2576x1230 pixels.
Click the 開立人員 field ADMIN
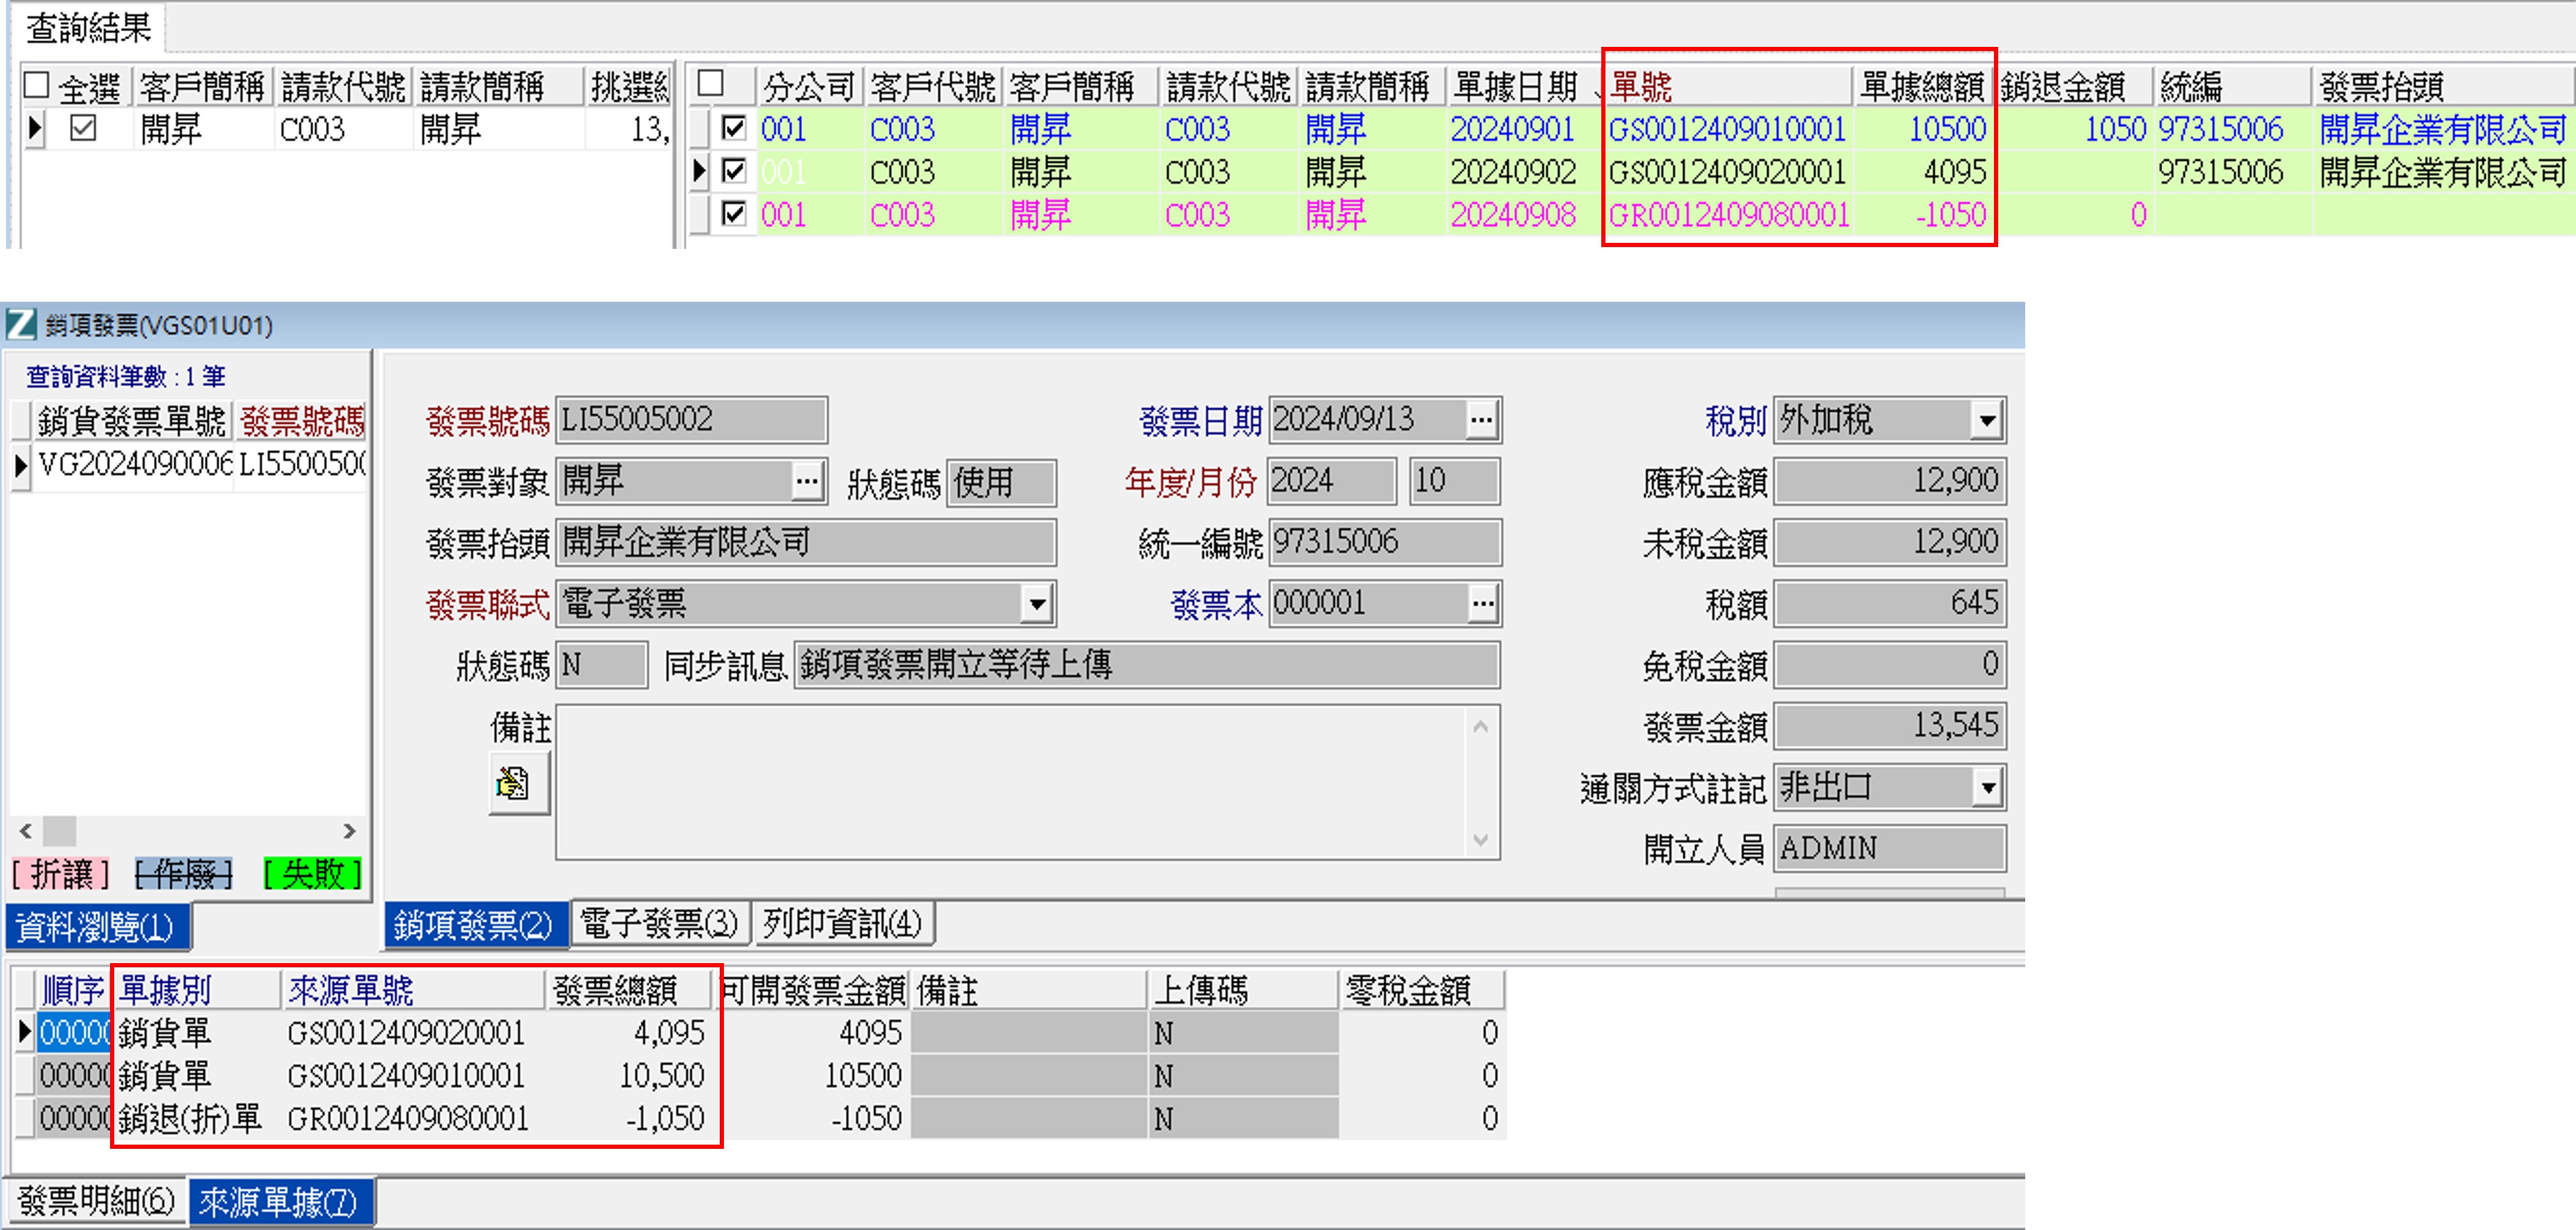pos(1890,848)
